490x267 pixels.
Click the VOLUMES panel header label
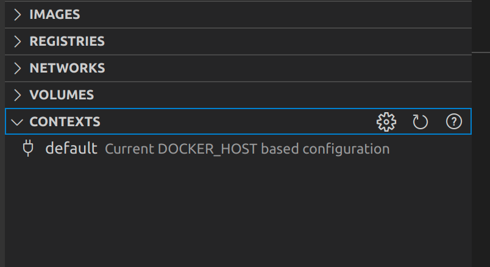pyautogui.click(x=62, y=95)
